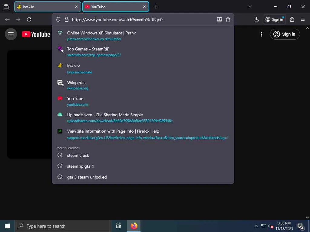Open the kvak.io/neonate URL
The image size is (310, 232).
pyautogui.click(x=80, y=72)
